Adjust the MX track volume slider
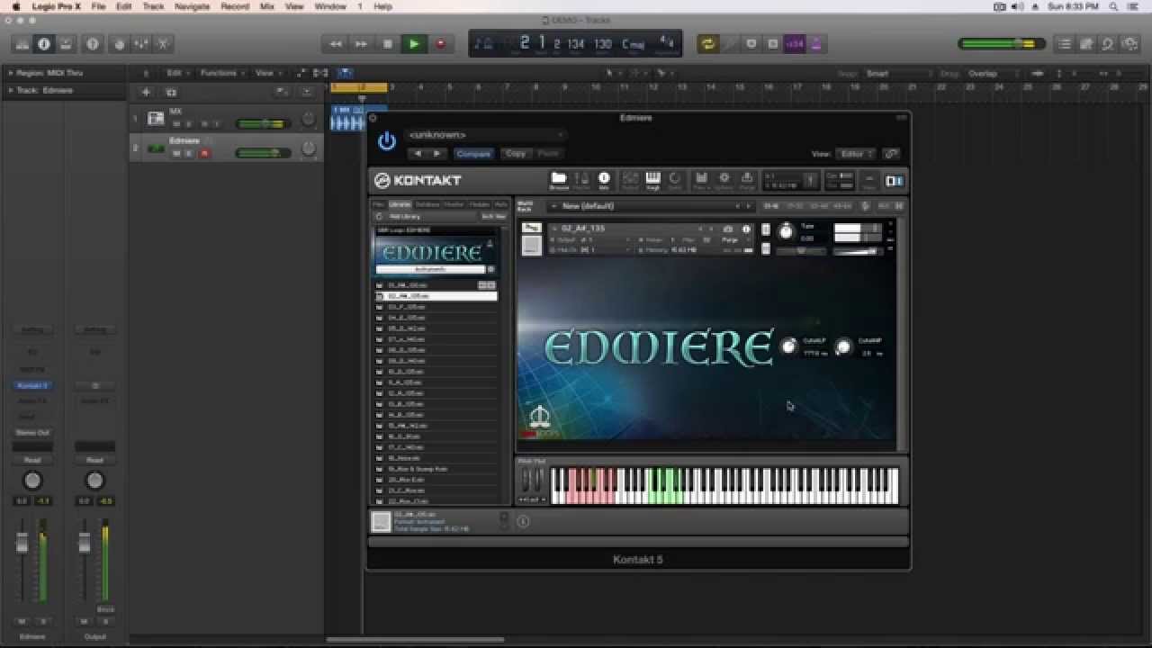Screen dimensions: 1152x648 point(263,123)
